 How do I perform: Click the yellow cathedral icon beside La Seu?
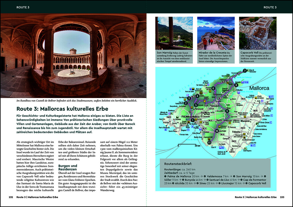(196, 120)
